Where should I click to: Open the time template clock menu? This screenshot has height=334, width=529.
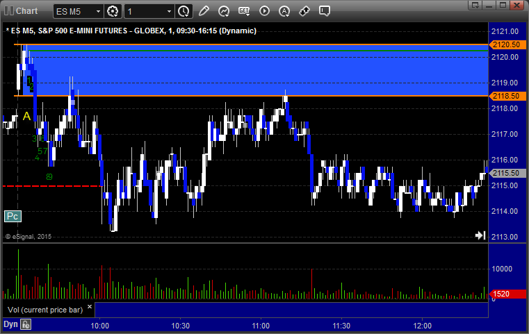pyautogui.click(x=184, y=12)
